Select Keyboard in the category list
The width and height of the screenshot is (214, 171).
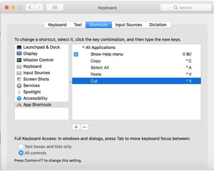click(x=42, y=66)
